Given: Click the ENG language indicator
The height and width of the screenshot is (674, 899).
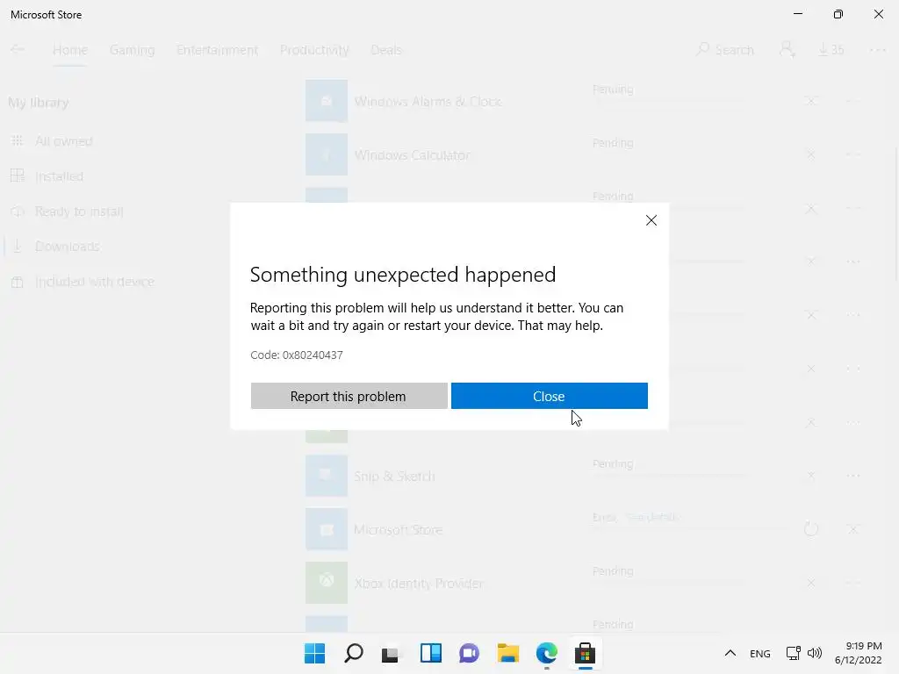Looking at the screenshot, I should tap(760, 653).
